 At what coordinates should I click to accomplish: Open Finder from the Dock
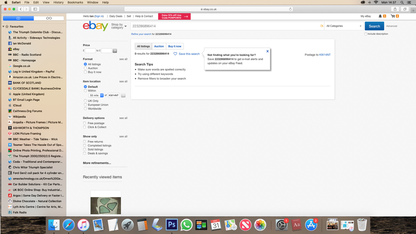[x=54, y=225]
